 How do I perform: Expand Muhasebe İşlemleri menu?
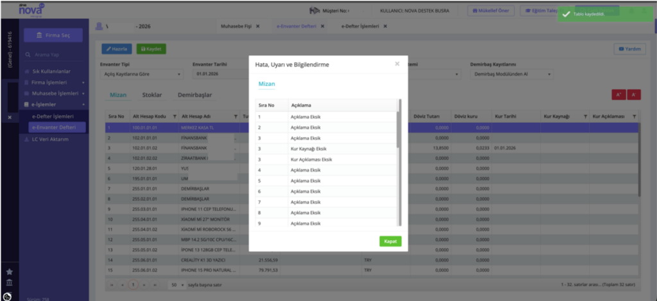(55, 94)
